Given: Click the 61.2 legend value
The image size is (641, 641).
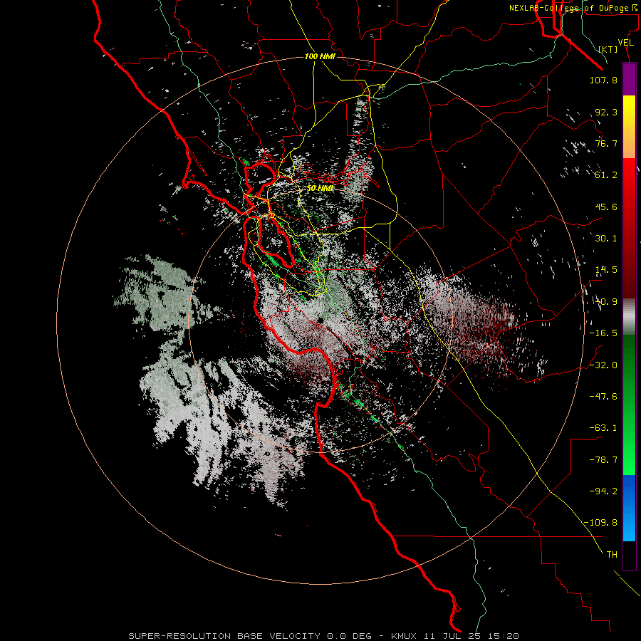Looking at the screenshot, I should click(x=606, y=175).
